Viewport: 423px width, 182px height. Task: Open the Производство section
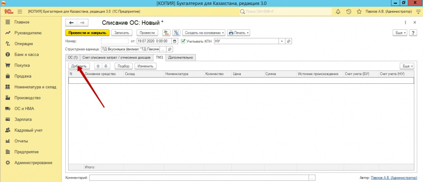click(x=28, y=98)
